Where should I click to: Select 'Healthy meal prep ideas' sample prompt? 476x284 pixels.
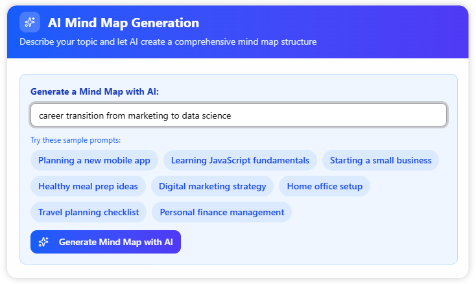point(88,186)
